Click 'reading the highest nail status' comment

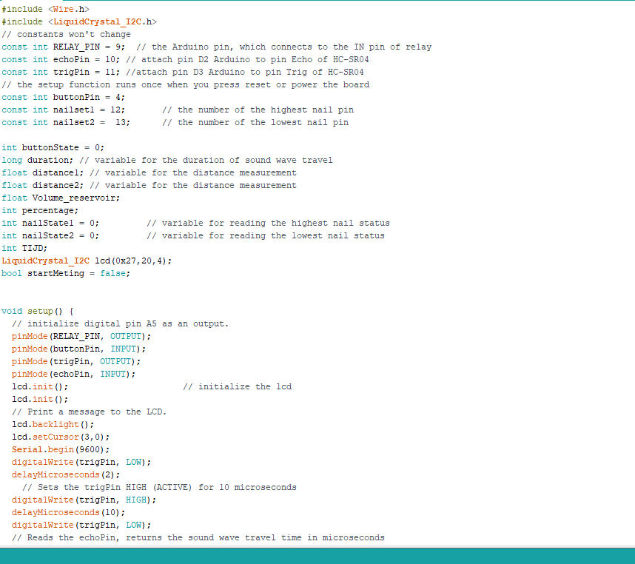[x=268, y=223]
